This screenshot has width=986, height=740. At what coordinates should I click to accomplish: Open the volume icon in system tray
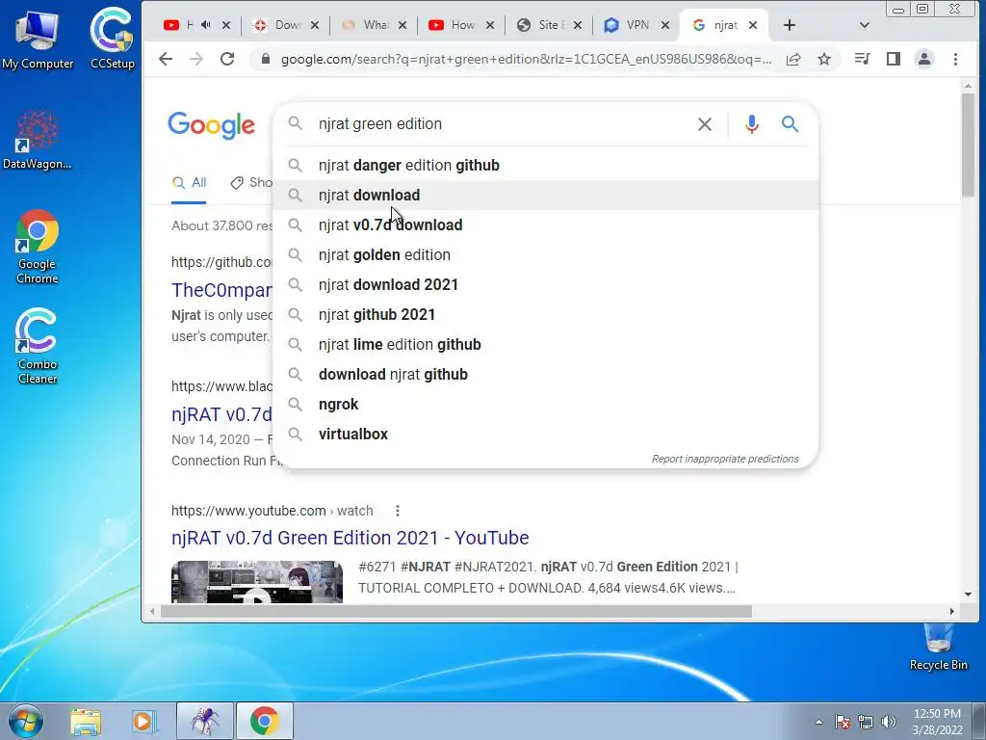[x=889, y=722]
